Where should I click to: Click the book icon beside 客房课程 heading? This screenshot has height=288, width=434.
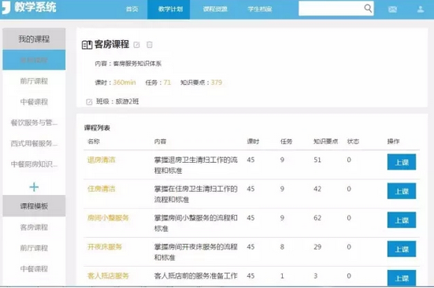[x=87, y=45]
